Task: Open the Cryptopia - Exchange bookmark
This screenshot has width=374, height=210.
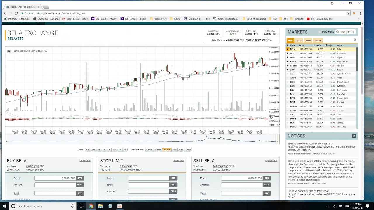Action: 46,19
